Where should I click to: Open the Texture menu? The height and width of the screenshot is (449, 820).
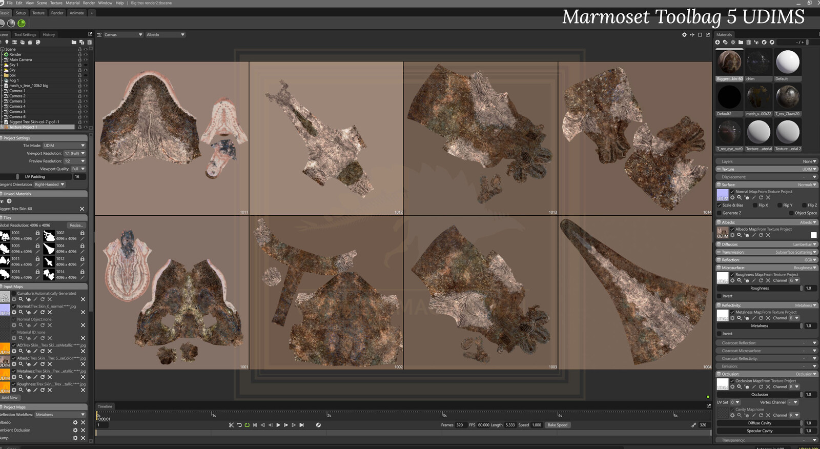pos(56,3)
